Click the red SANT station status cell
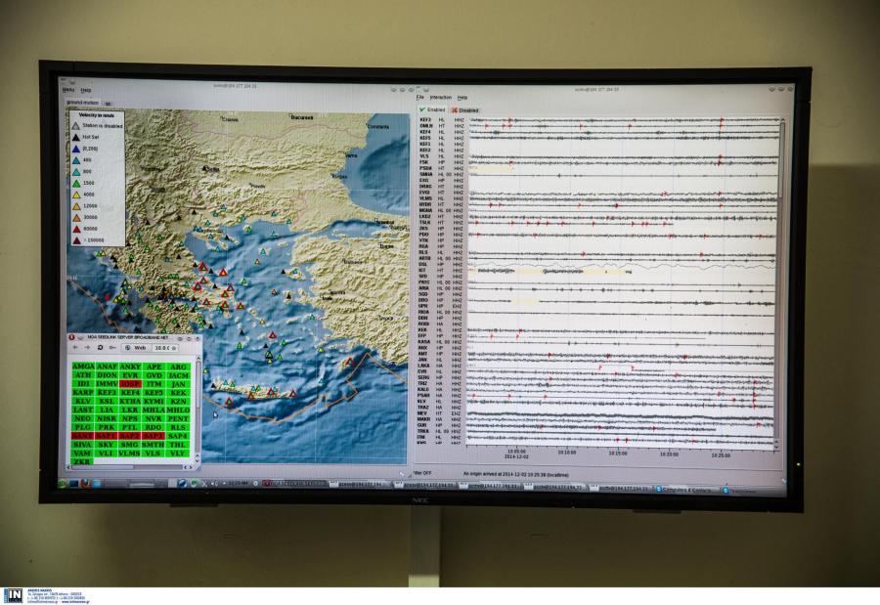 click(x=83, y=435)
